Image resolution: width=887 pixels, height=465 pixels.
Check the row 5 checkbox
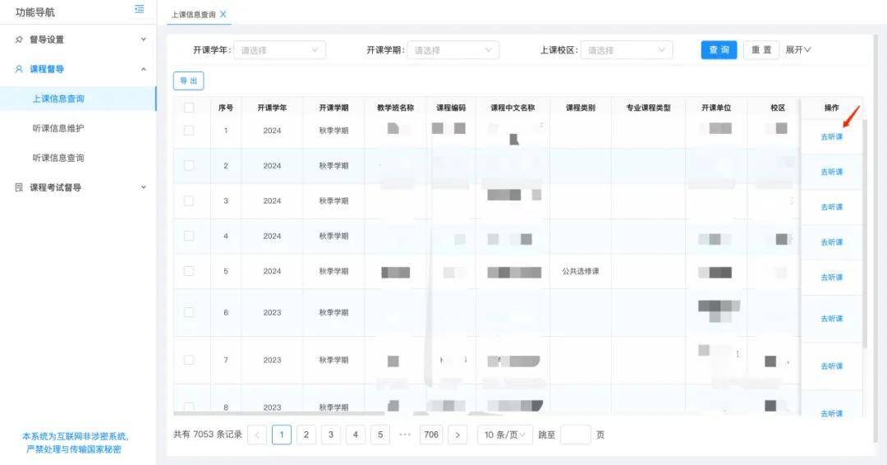point(189,271)
